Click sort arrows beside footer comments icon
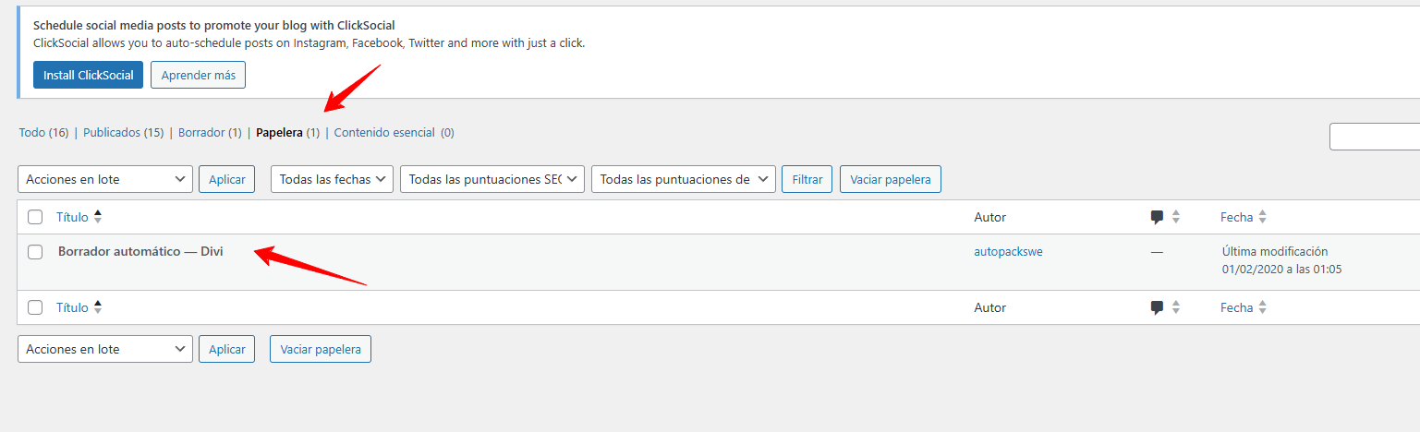Viewport: 1420px width, 432px height. [x=1176, y=308]
